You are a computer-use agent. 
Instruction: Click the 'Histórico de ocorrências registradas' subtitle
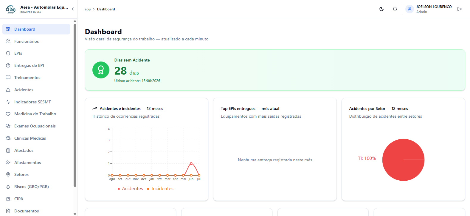[x=126, y=116]
